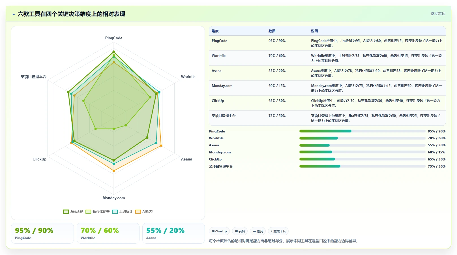Click the Worktile progress bar

(x=362, y=138)
